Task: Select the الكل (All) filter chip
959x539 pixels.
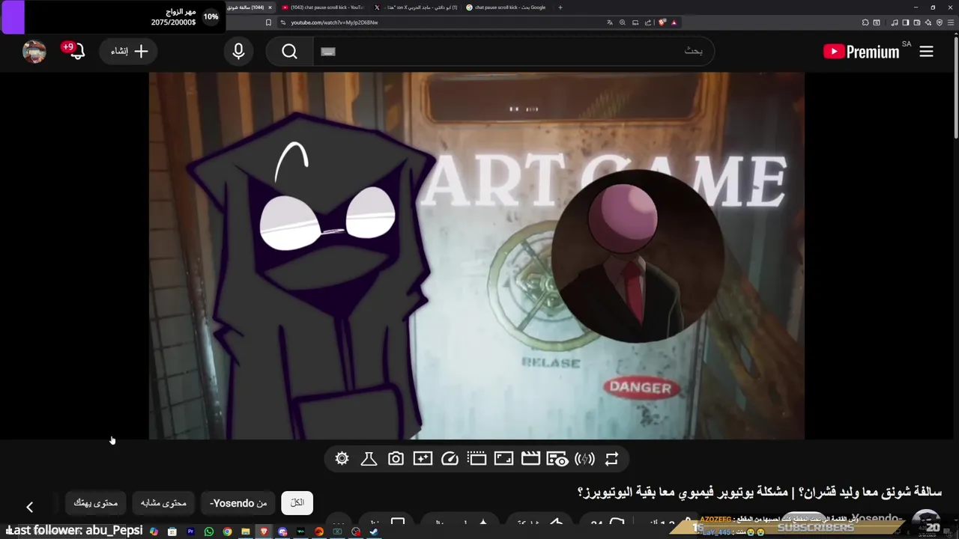Action: click(297, 503)
